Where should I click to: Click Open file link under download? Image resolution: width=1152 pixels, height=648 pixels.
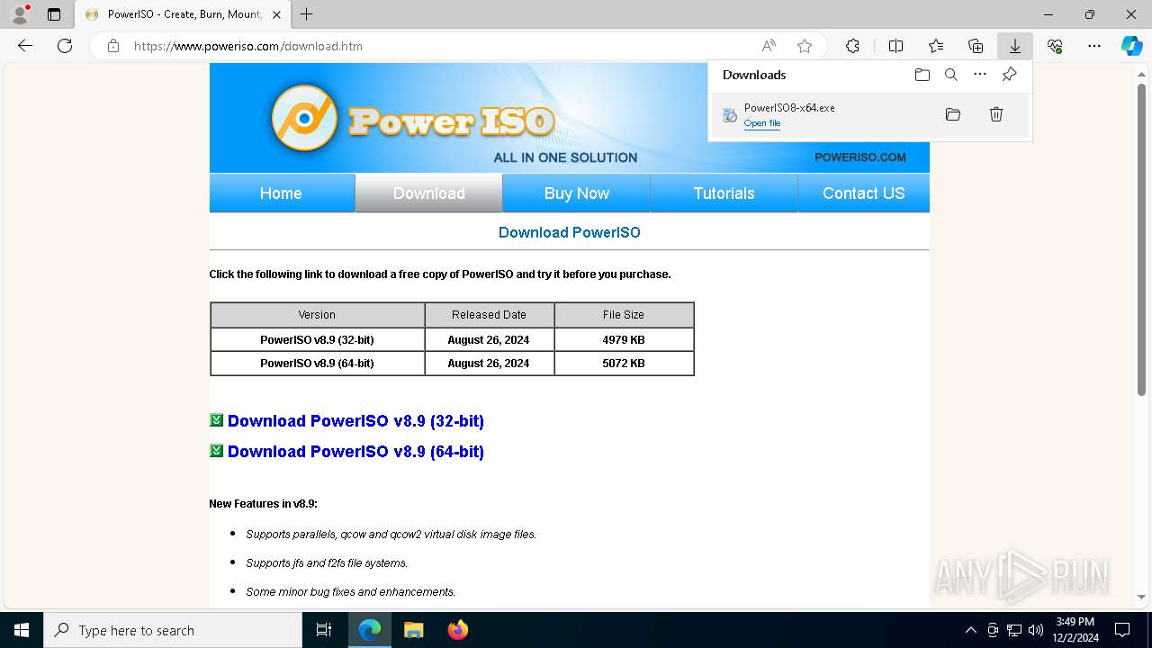coord(762,123)
